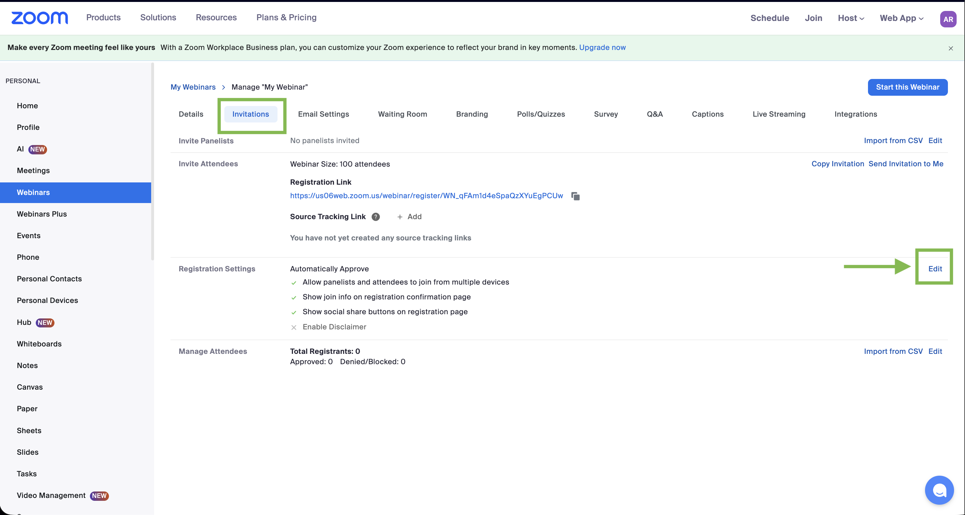Screen dimensions: 965x515
Task: Go back to My Webinars breadcrumb
Action: [x=193, y=87]
